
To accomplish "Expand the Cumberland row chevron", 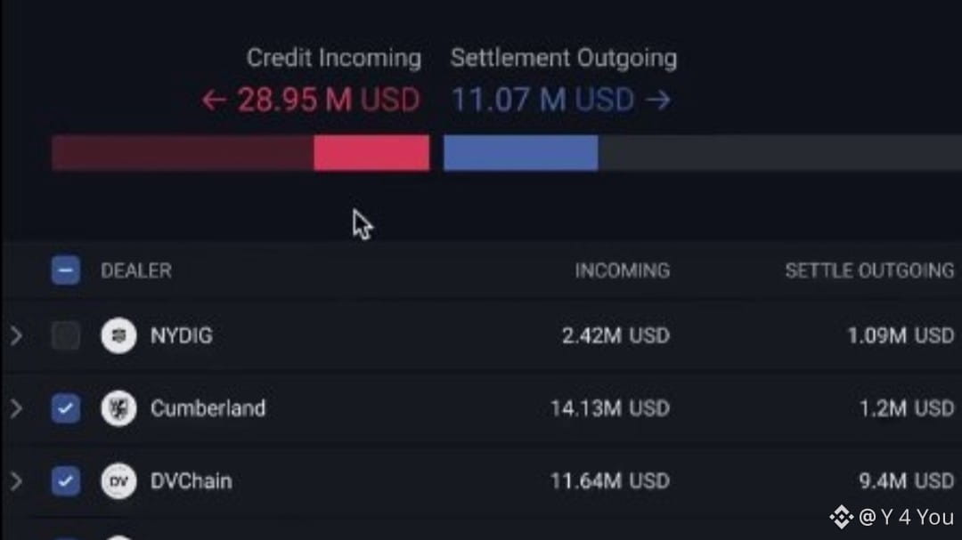I will pos(16,408).
